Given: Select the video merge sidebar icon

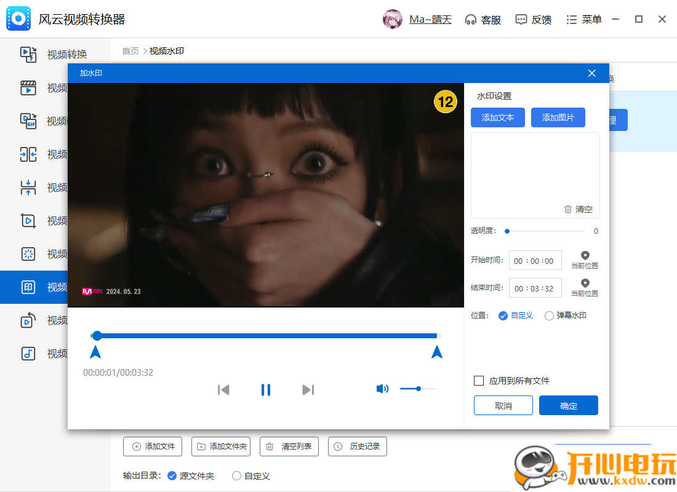Looking at the screenshot, I should coord(28,188).
